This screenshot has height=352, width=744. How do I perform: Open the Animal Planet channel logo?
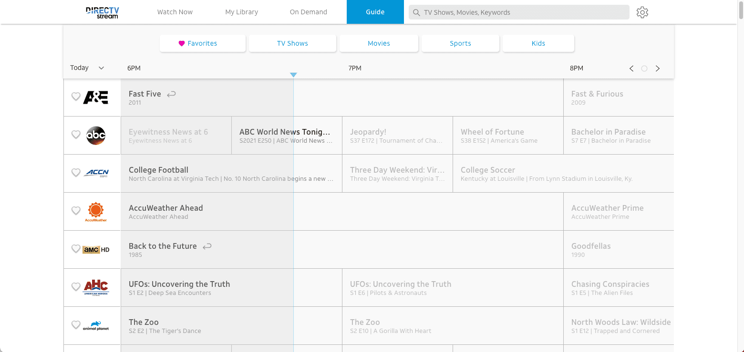point(96,326)
